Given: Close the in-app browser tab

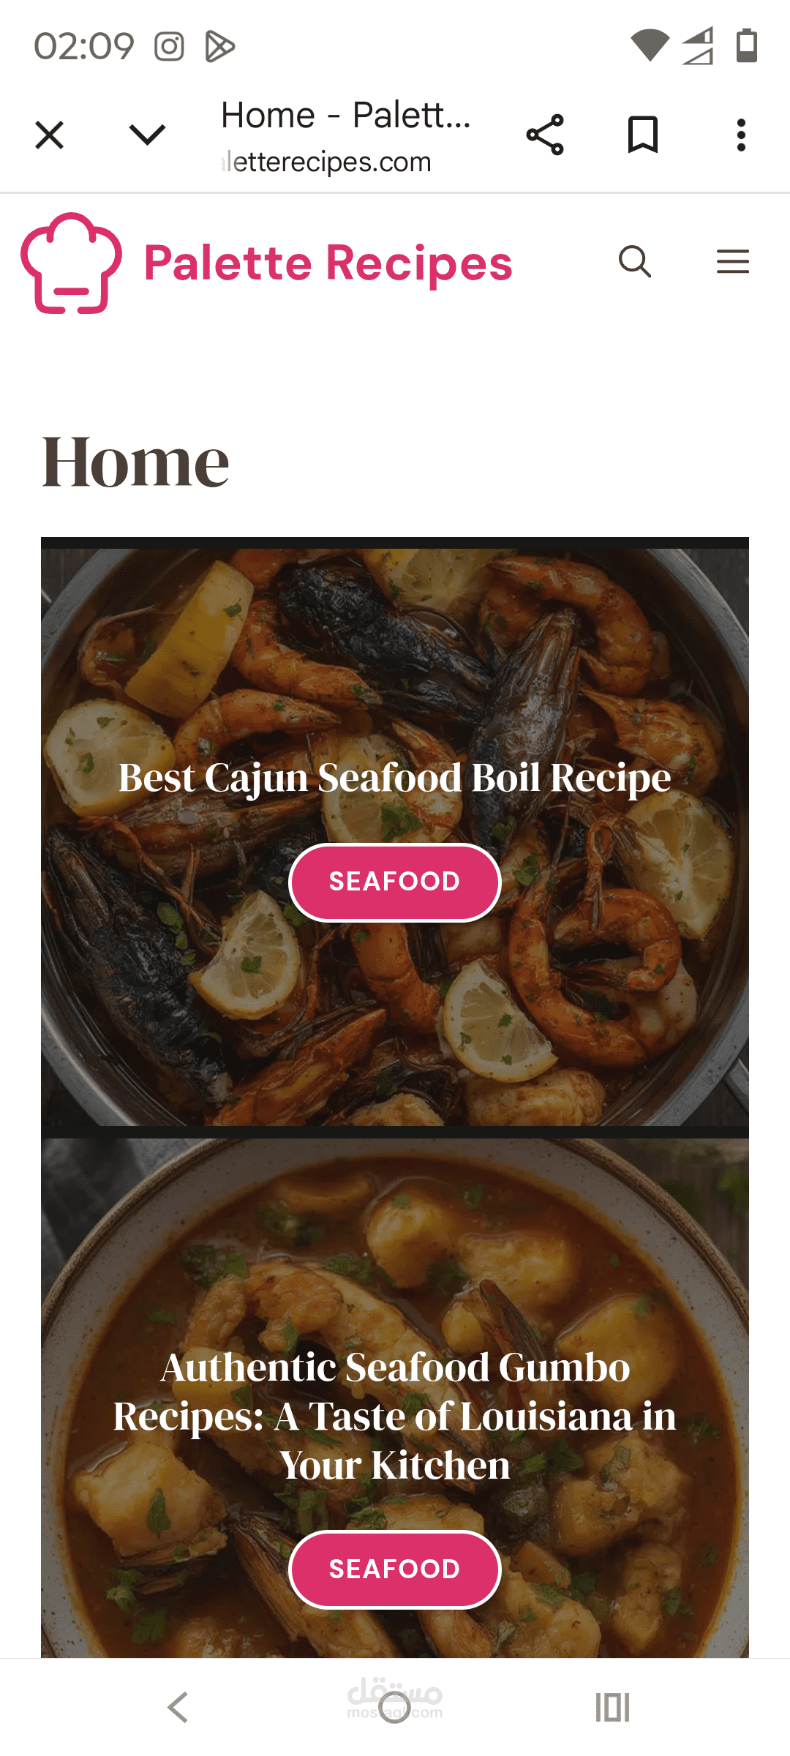Looking at the screenshot, I should (x=50, y=135).
